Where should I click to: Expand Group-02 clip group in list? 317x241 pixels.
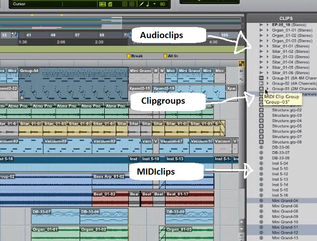pyautogui.click(x=267, y=83)
